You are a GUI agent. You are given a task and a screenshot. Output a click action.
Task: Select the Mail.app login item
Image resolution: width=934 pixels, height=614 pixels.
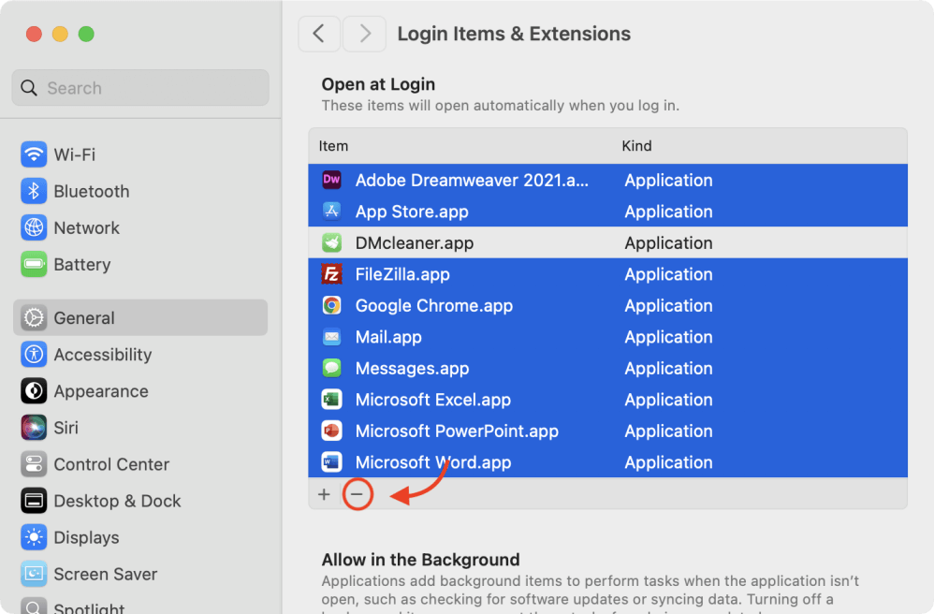pos(388,337)
